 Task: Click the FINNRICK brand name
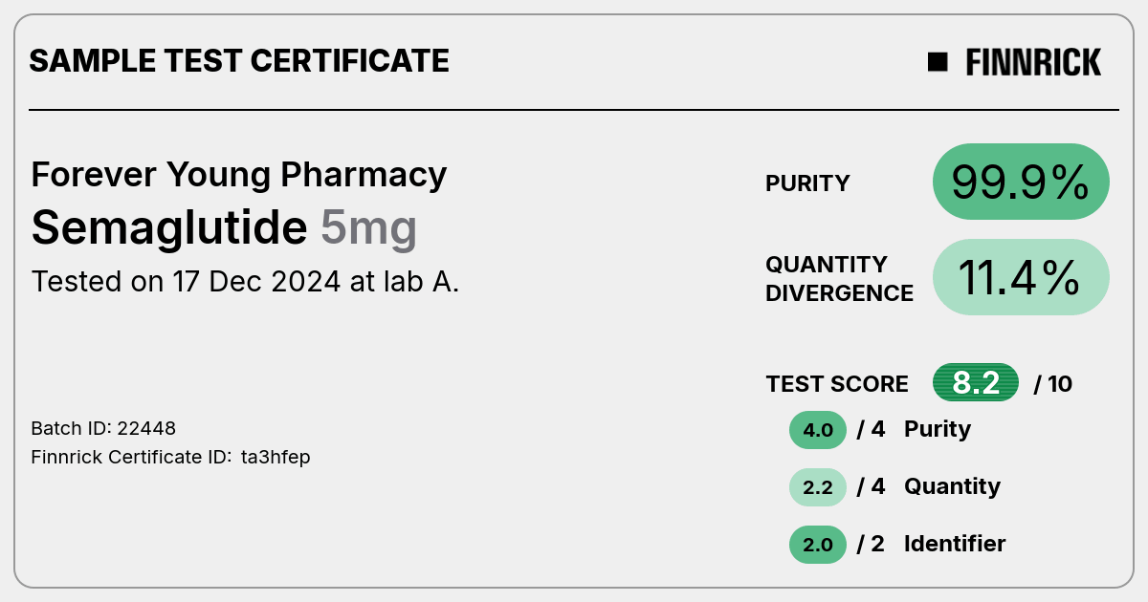(1033, 62)
